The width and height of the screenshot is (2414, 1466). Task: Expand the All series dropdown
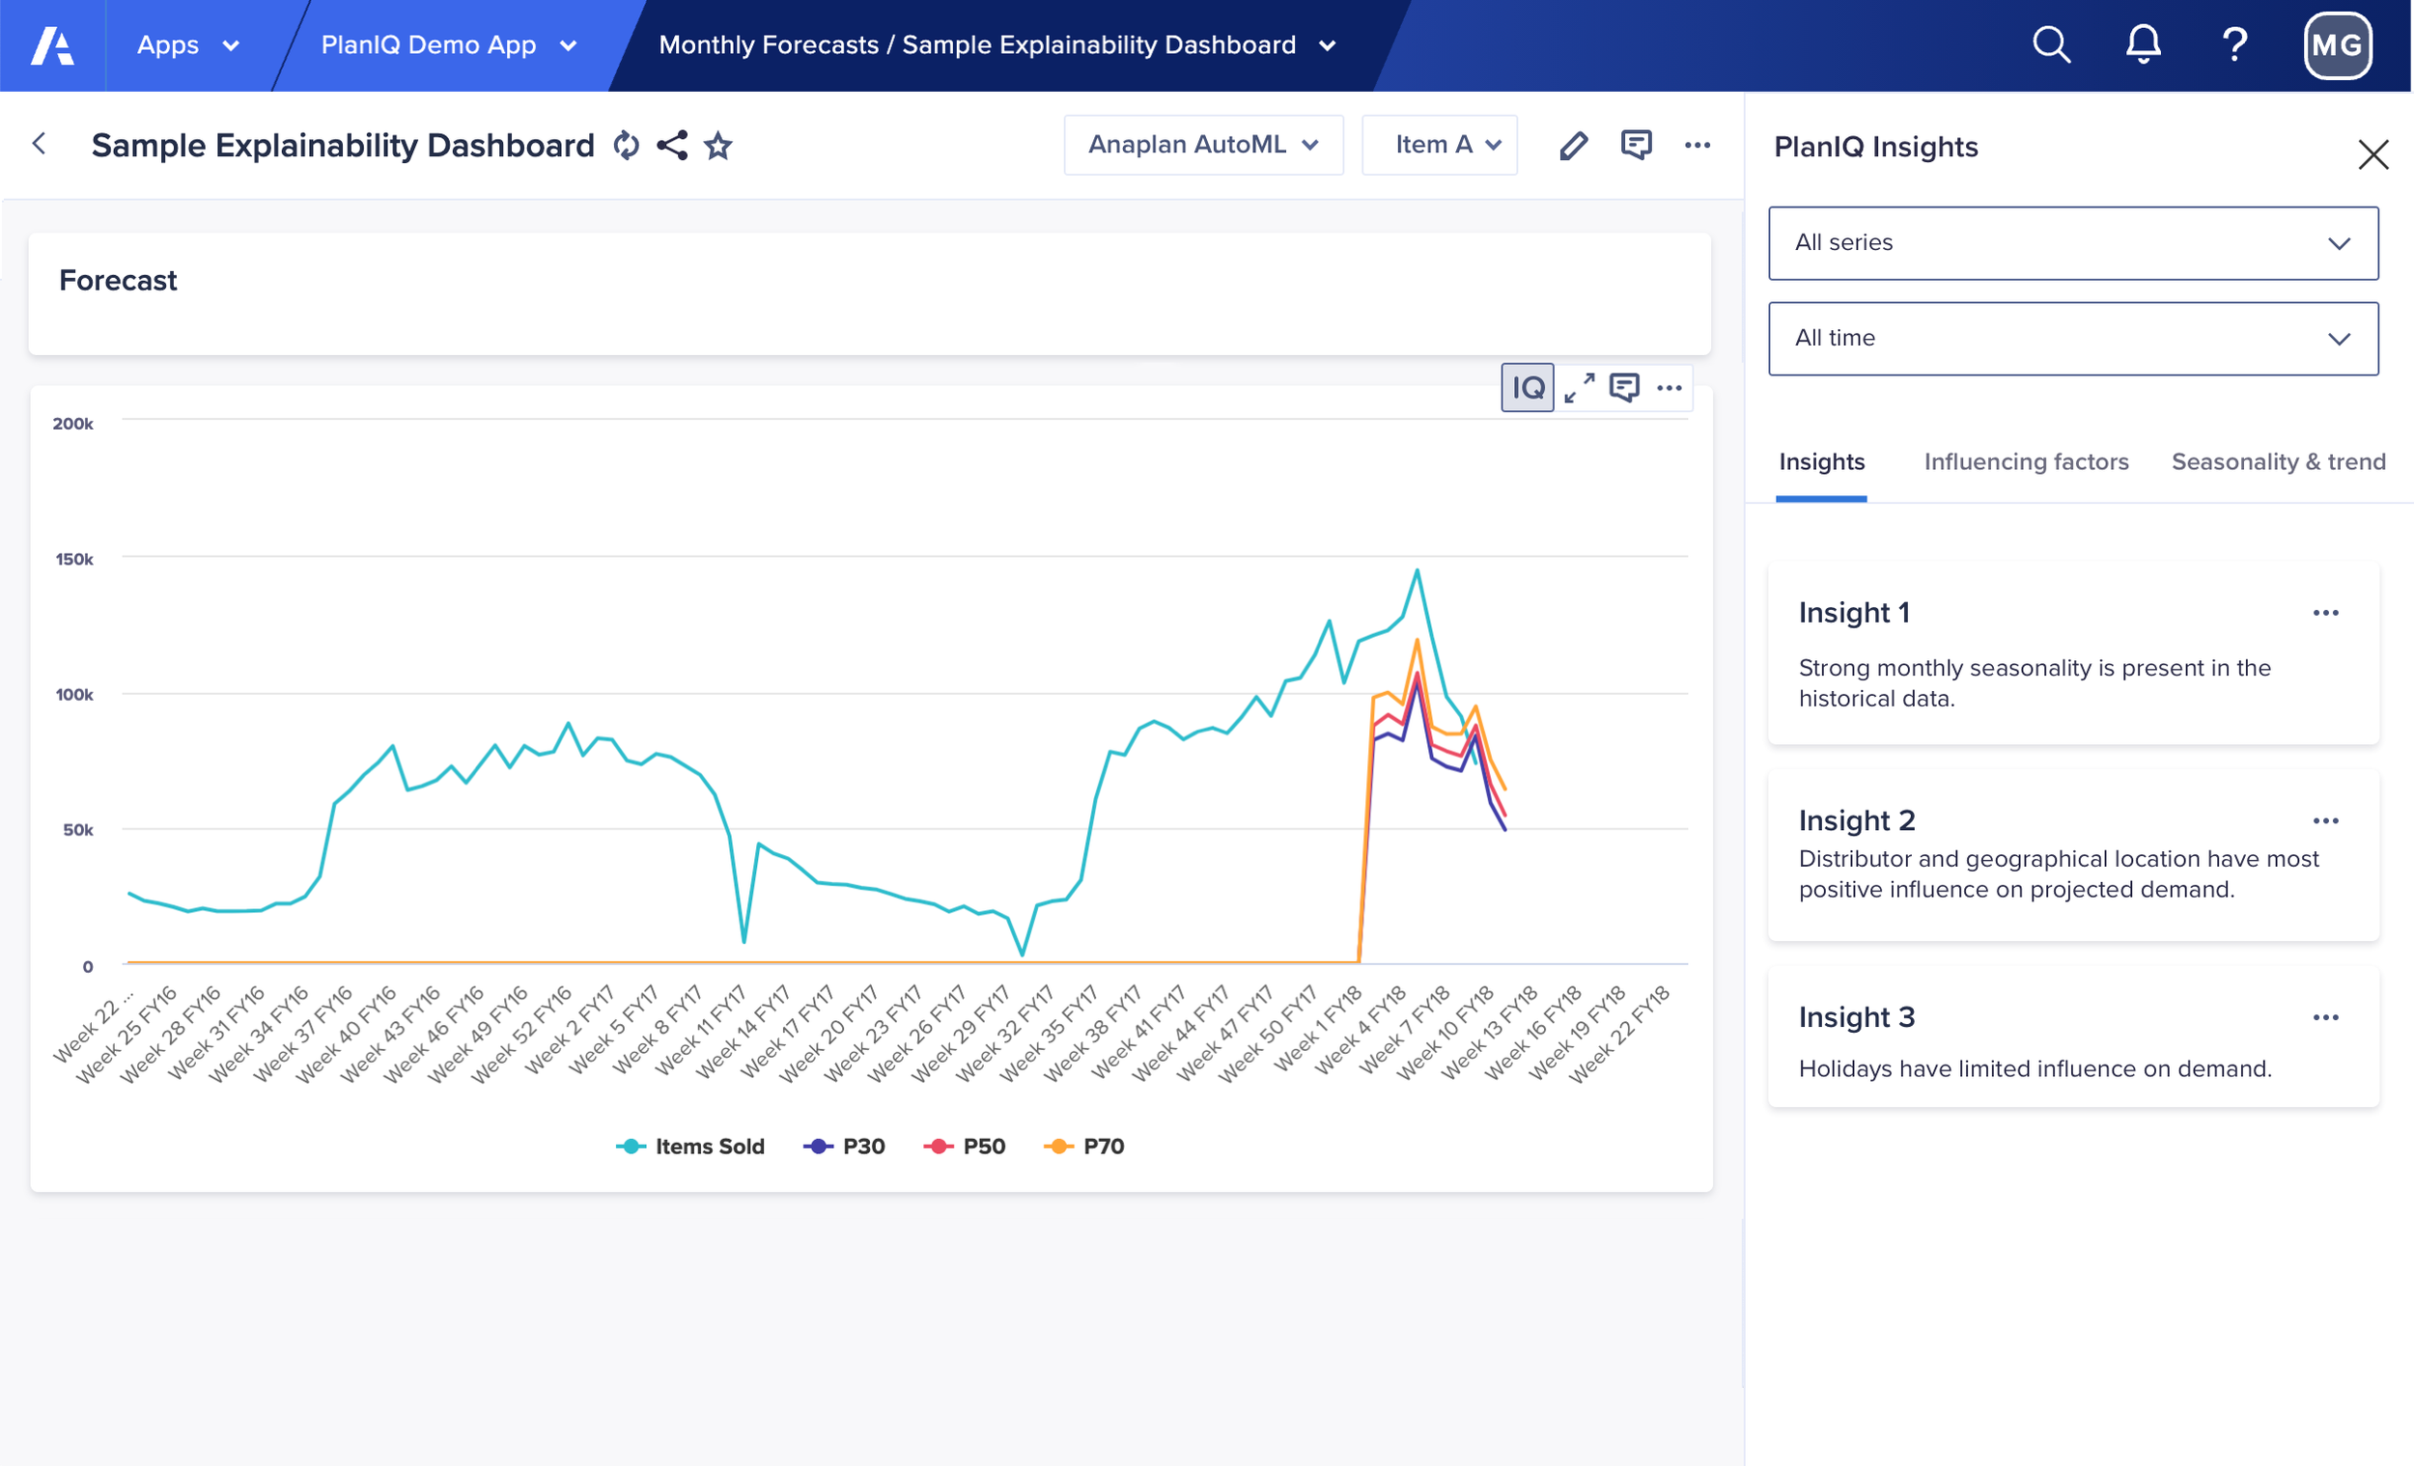click(2072, 243)
